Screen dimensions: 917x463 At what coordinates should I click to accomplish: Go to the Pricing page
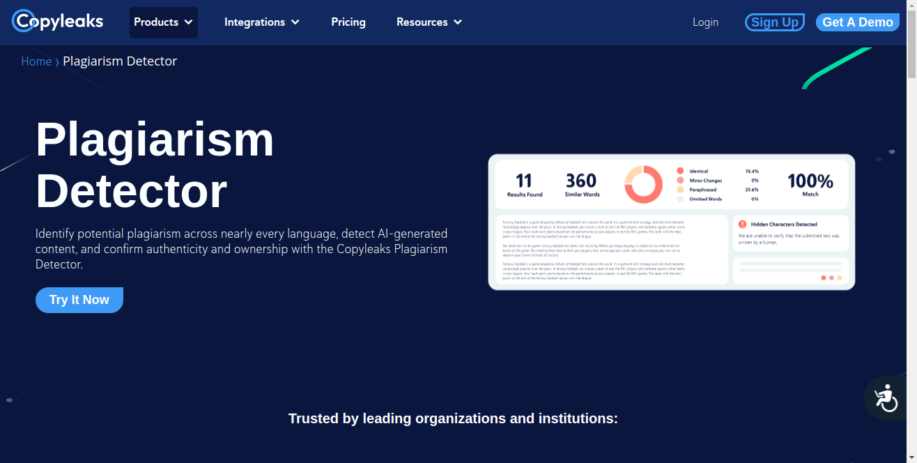coord(348,22)
